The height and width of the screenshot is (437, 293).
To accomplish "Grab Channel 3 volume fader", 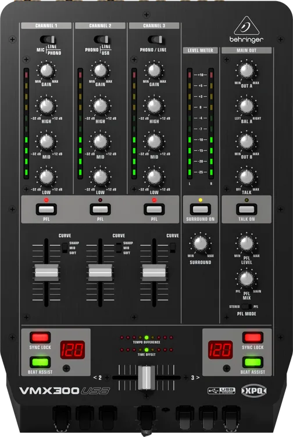I will pyautogui.click(x=154, y=272).
